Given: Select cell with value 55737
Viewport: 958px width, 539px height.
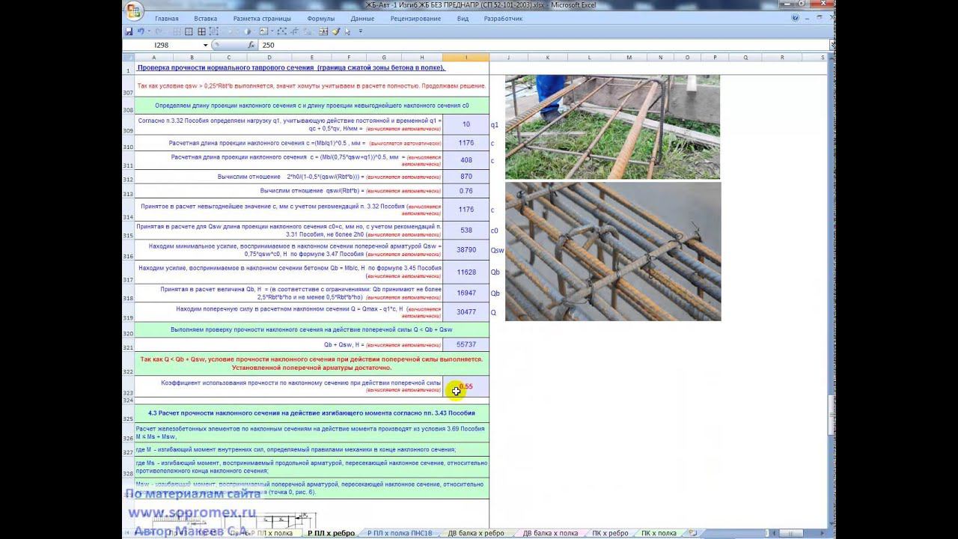Looking at the screenshot, I should (466, 344).
